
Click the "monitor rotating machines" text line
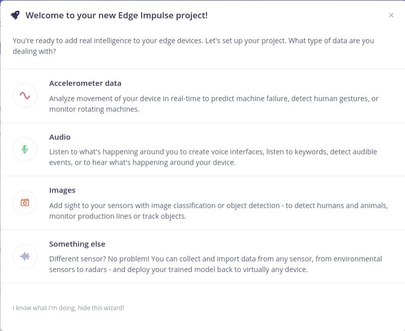94,109
